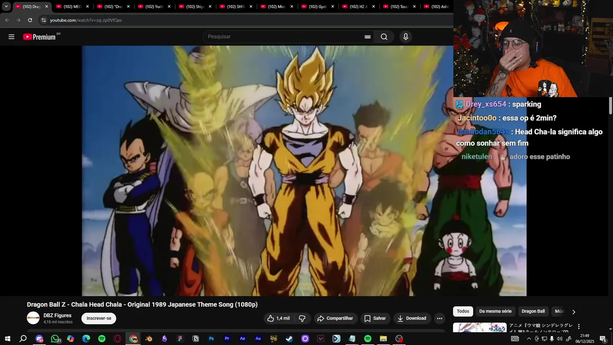Switch to the '(102) Yuri' tab

(x=154, y=7)
